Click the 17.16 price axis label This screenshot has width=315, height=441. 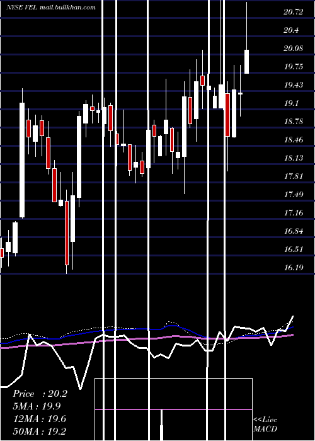(x=294, y=213)
